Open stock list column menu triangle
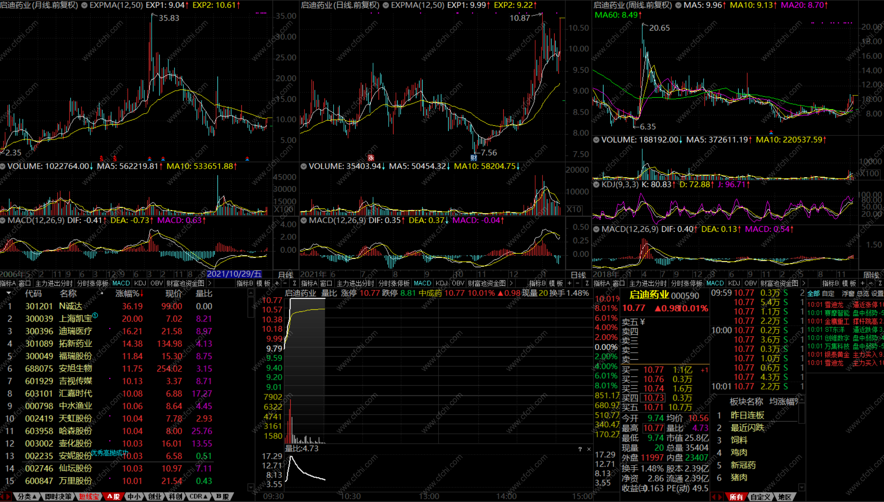The width and height of the screenshot is (884, 502). (x=8, y=293)
